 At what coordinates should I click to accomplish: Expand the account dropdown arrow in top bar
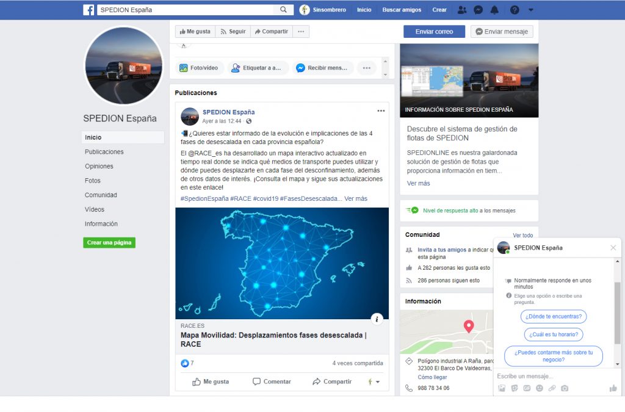tap(531, 10)
